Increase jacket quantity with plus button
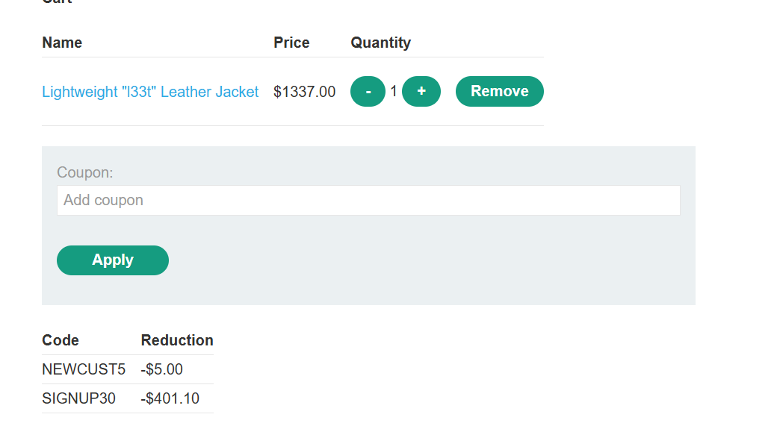 (x=421, y=92)
